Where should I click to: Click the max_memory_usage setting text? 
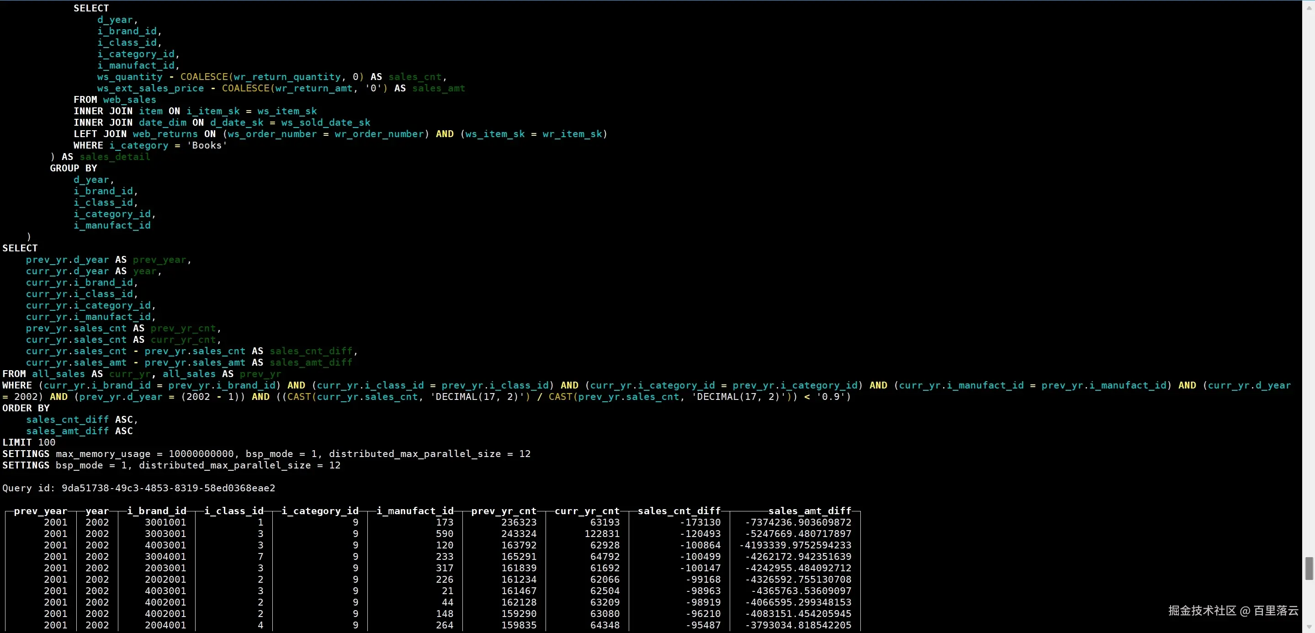(103, 454)
